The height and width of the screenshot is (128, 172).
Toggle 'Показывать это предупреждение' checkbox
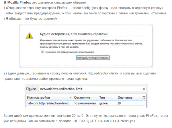(42, 52)
